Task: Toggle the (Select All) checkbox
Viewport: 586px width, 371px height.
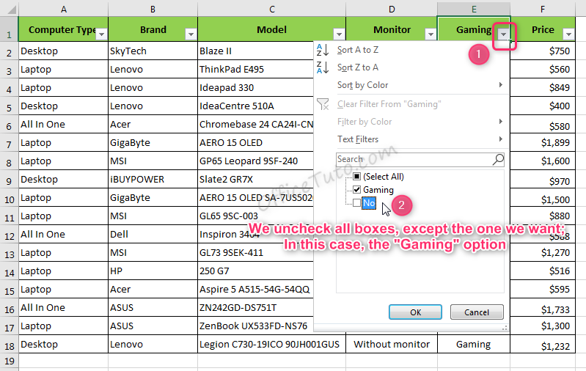Action: (x=357, y=177)
